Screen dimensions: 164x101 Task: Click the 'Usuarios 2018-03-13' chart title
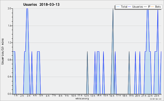(x=41, y=5)
